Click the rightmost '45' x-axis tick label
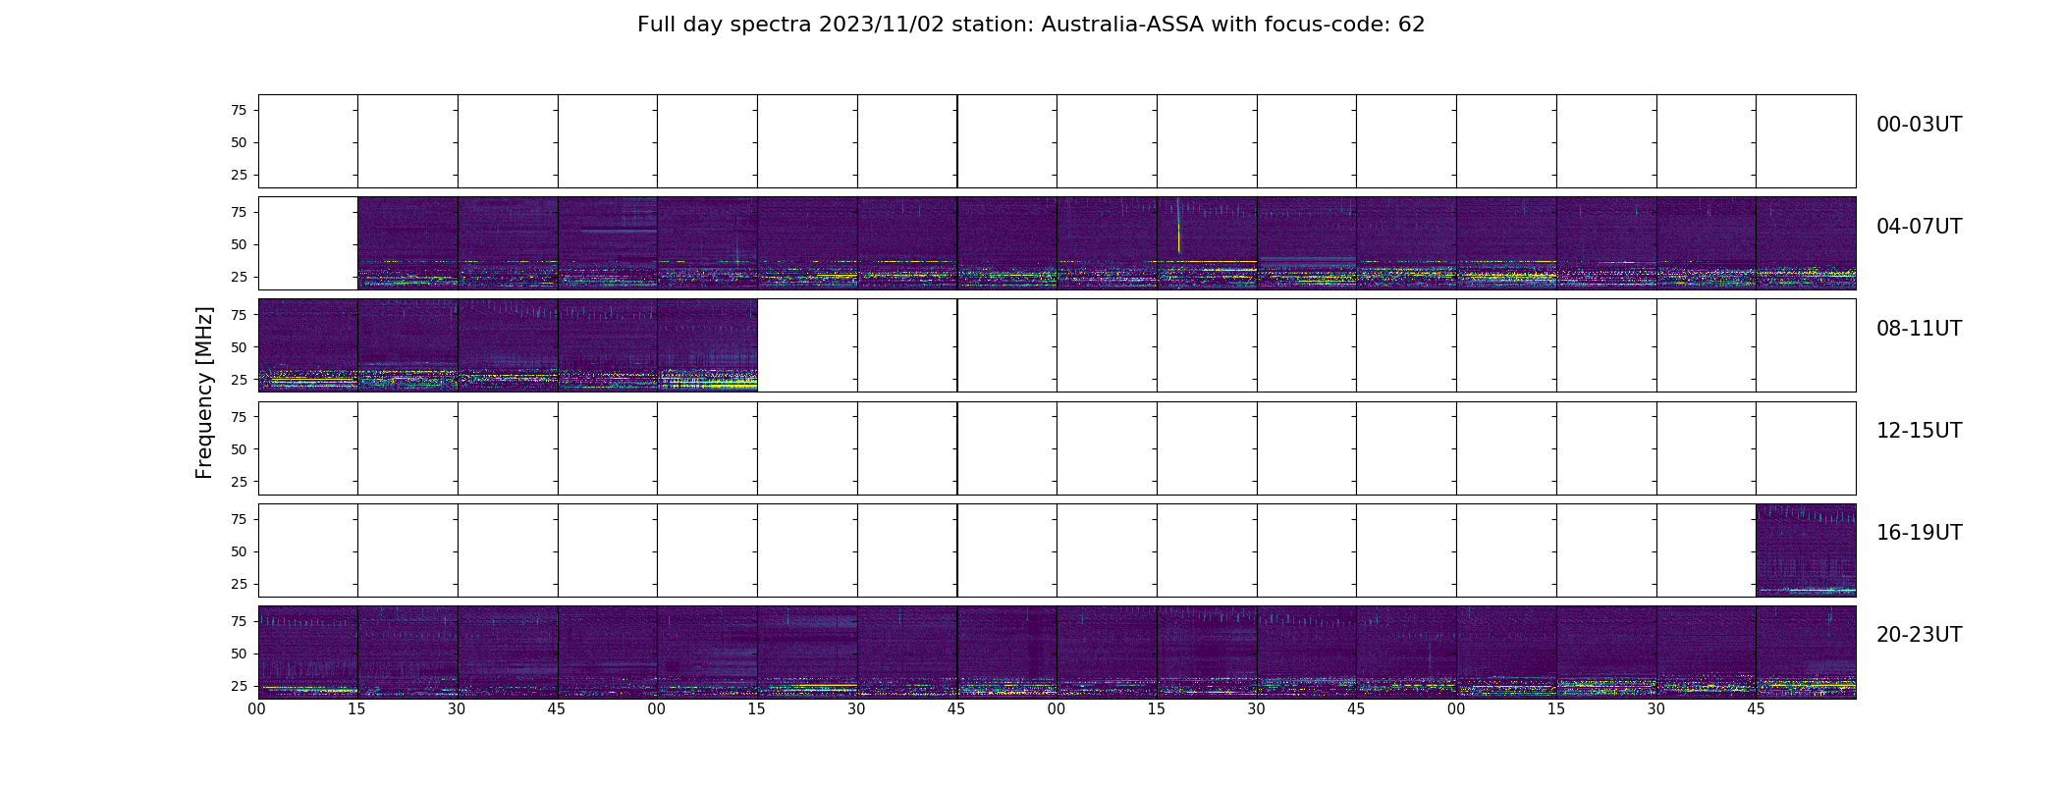 tap(1757, 708)
